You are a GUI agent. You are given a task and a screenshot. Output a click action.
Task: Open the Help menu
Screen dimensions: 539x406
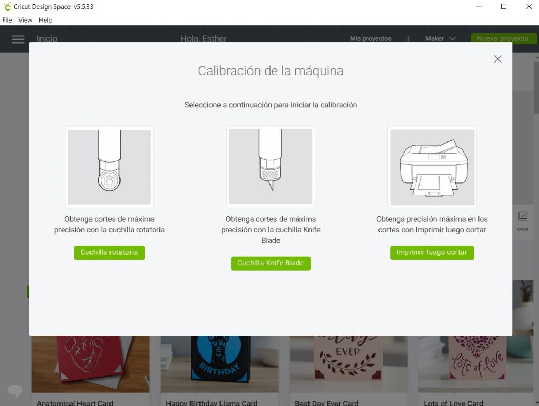(45, 20)
